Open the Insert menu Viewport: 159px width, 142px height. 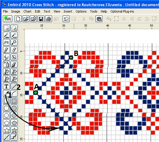68,11
